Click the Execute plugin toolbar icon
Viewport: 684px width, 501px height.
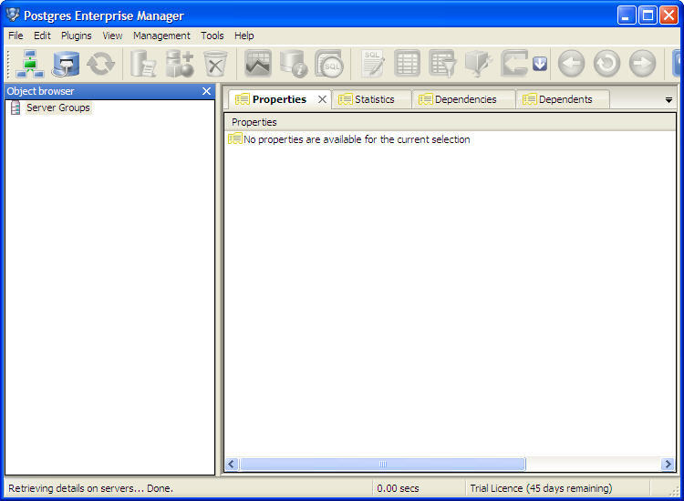click(x=514, y=64)
